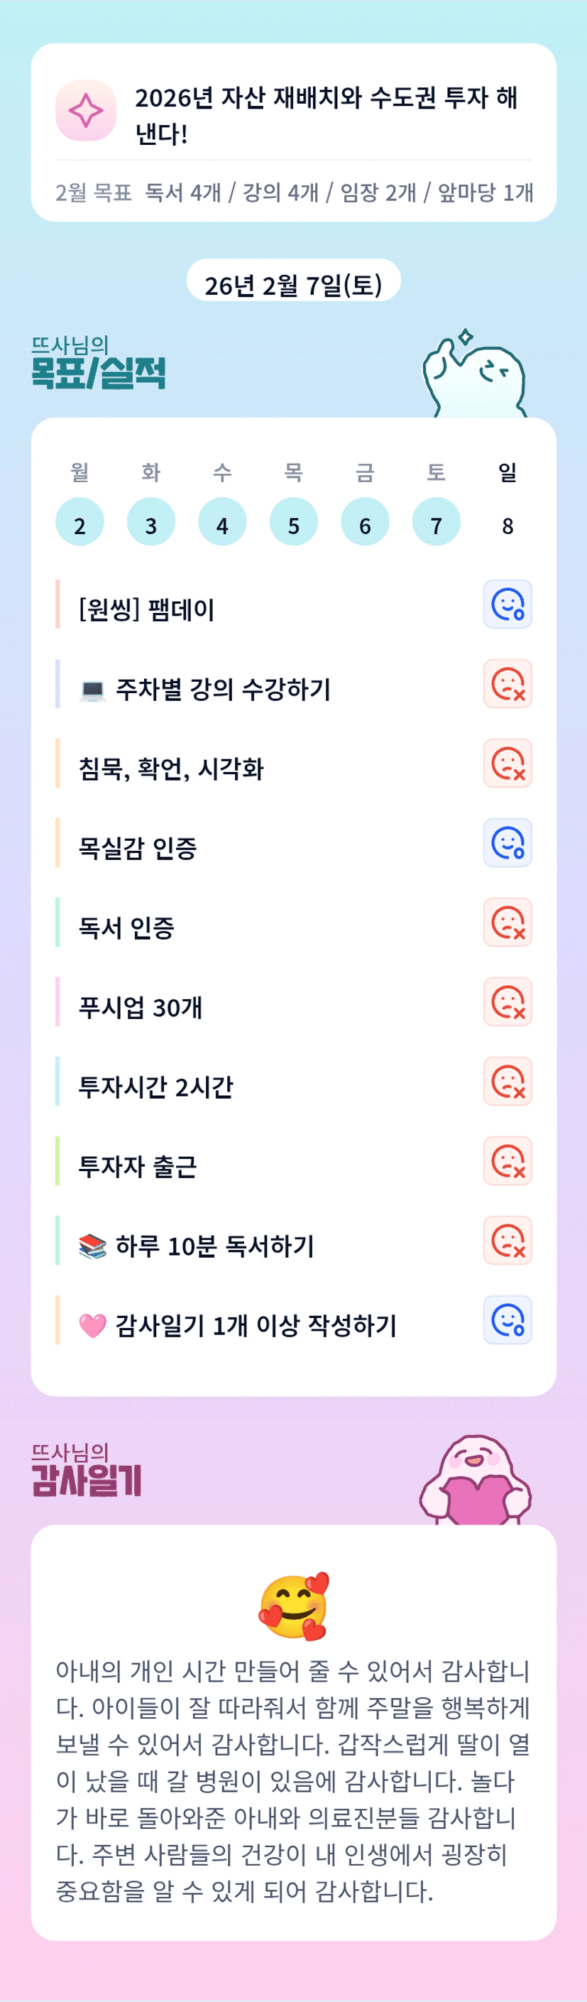Click the gratitude journal text body
The image size is (587, 2002).
click(x=294, y=1779)
